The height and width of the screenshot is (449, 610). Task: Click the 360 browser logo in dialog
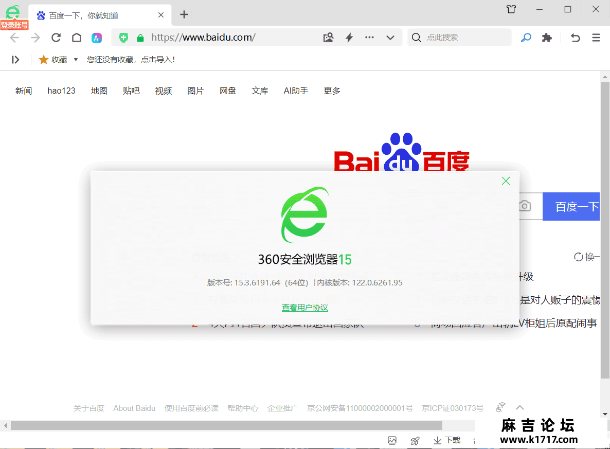click(305, 215)
